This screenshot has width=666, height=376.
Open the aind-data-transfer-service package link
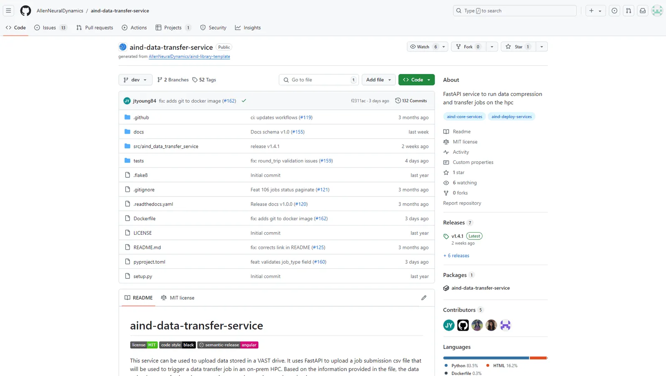(x=480, y=288)
